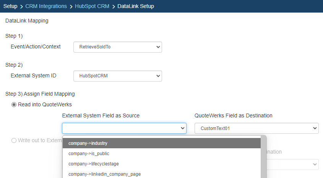Image resolution: width=323 pixels, height=178 pixels.
Task: Select the Read into QuoteWerks radio button
Action: coord(14,105)
